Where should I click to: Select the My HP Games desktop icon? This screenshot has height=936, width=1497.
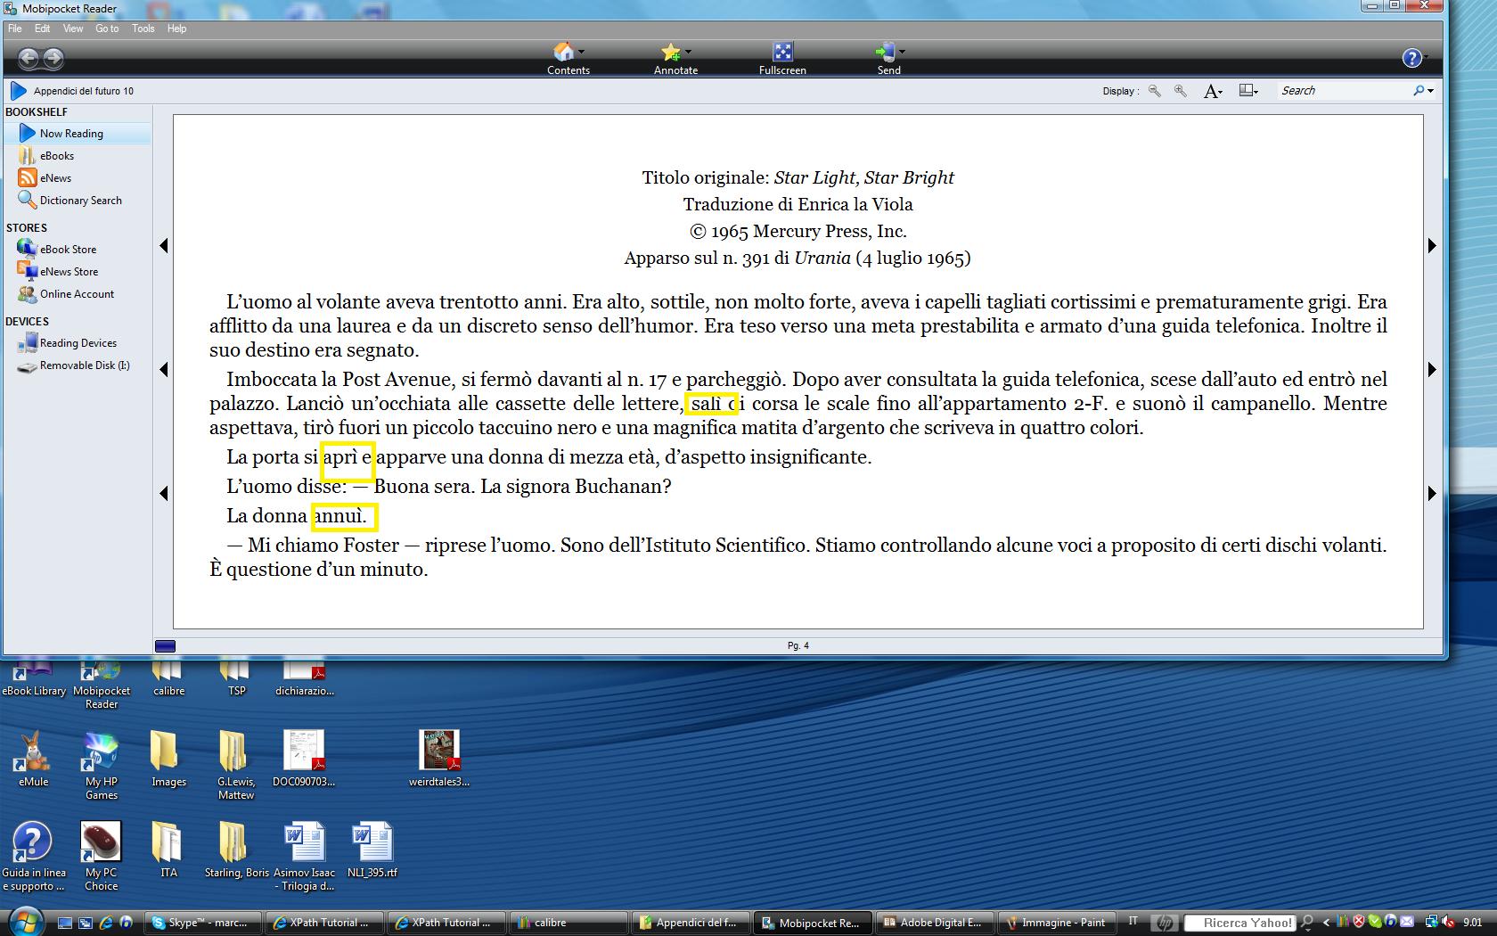tap(101, 766)
